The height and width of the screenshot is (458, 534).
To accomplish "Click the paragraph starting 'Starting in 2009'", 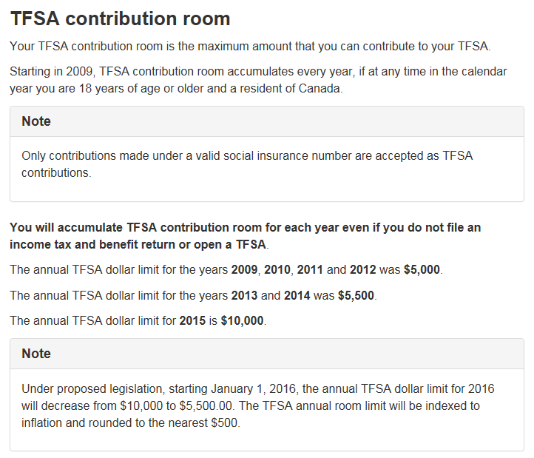I will (258, 80).
